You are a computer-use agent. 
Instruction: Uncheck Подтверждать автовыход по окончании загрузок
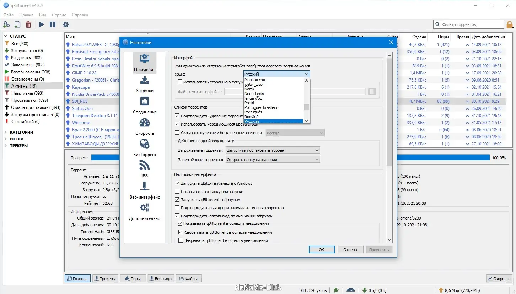[x=177, y=216]
